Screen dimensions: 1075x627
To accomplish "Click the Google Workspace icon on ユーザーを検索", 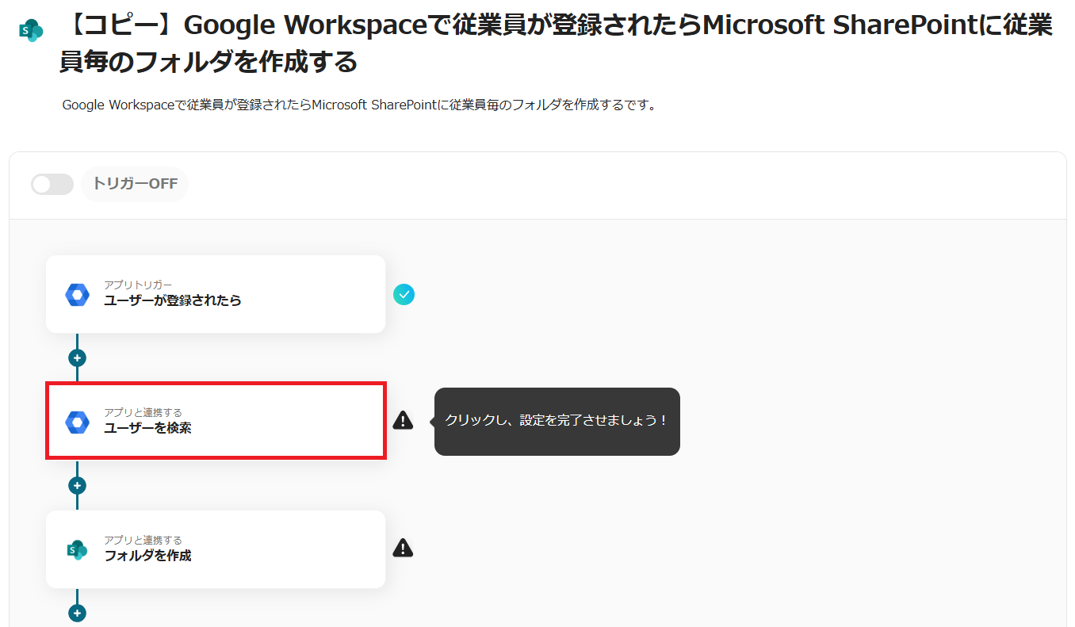I will [78, 422].
